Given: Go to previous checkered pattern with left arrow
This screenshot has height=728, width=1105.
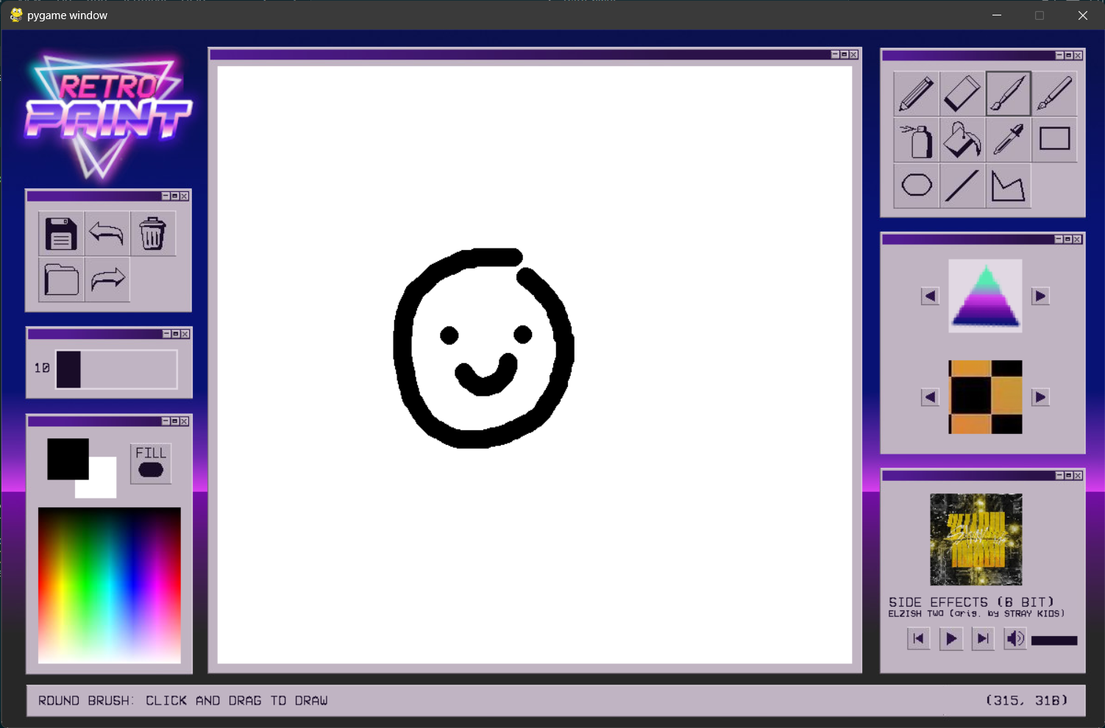Looking at the screenshot, I should point(930,397).
